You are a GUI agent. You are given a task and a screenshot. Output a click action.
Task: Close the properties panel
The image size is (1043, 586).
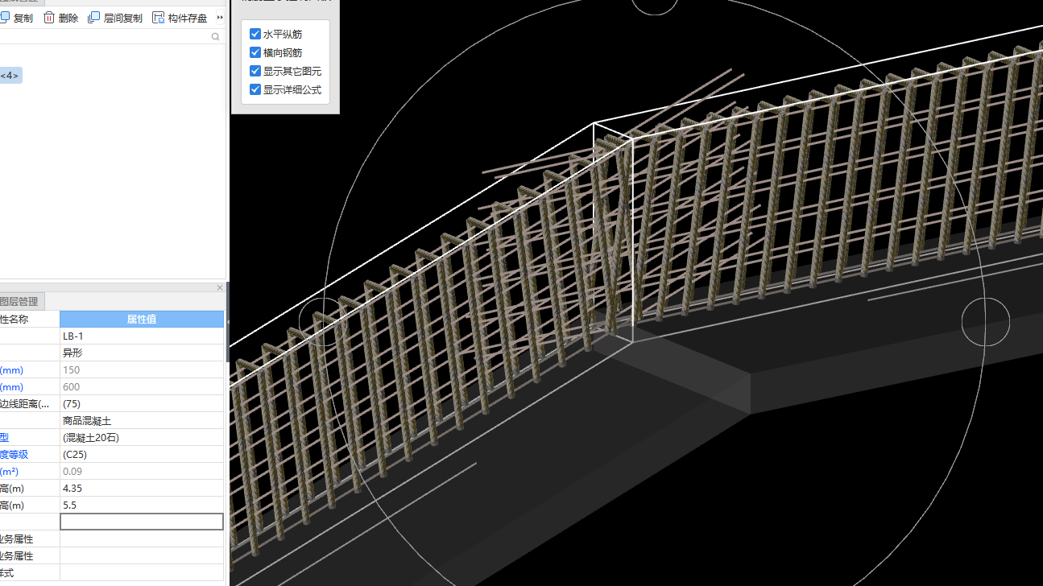click(x=220, y=287)
